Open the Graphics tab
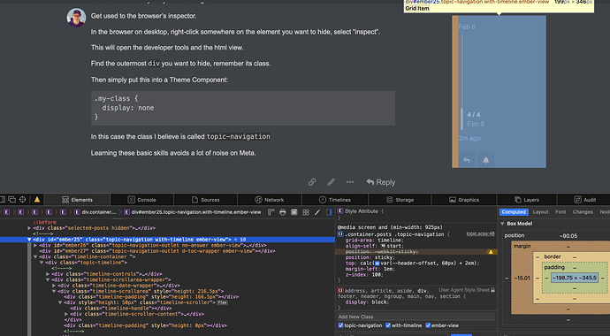The image size is (610, 336). 464,200
